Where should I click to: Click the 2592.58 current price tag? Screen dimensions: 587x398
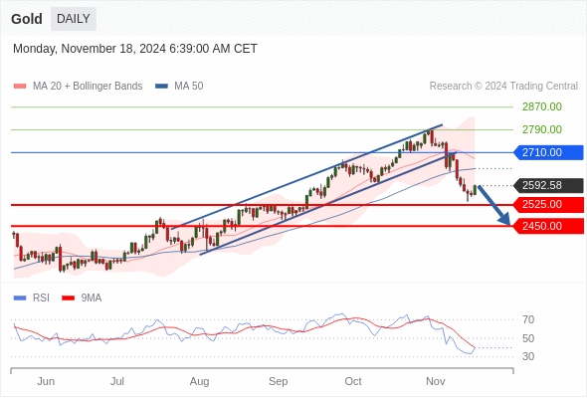(x=548, y=185)
